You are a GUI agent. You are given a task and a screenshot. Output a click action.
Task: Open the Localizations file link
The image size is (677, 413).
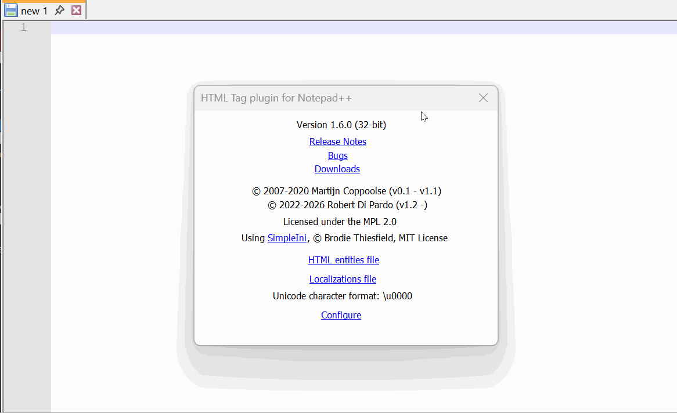343,279
